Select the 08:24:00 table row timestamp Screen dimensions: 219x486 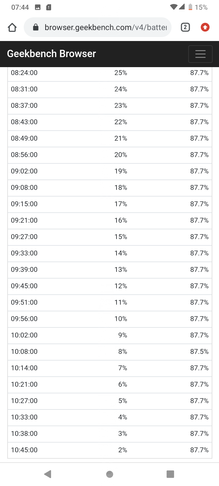[x=24, y=73]
